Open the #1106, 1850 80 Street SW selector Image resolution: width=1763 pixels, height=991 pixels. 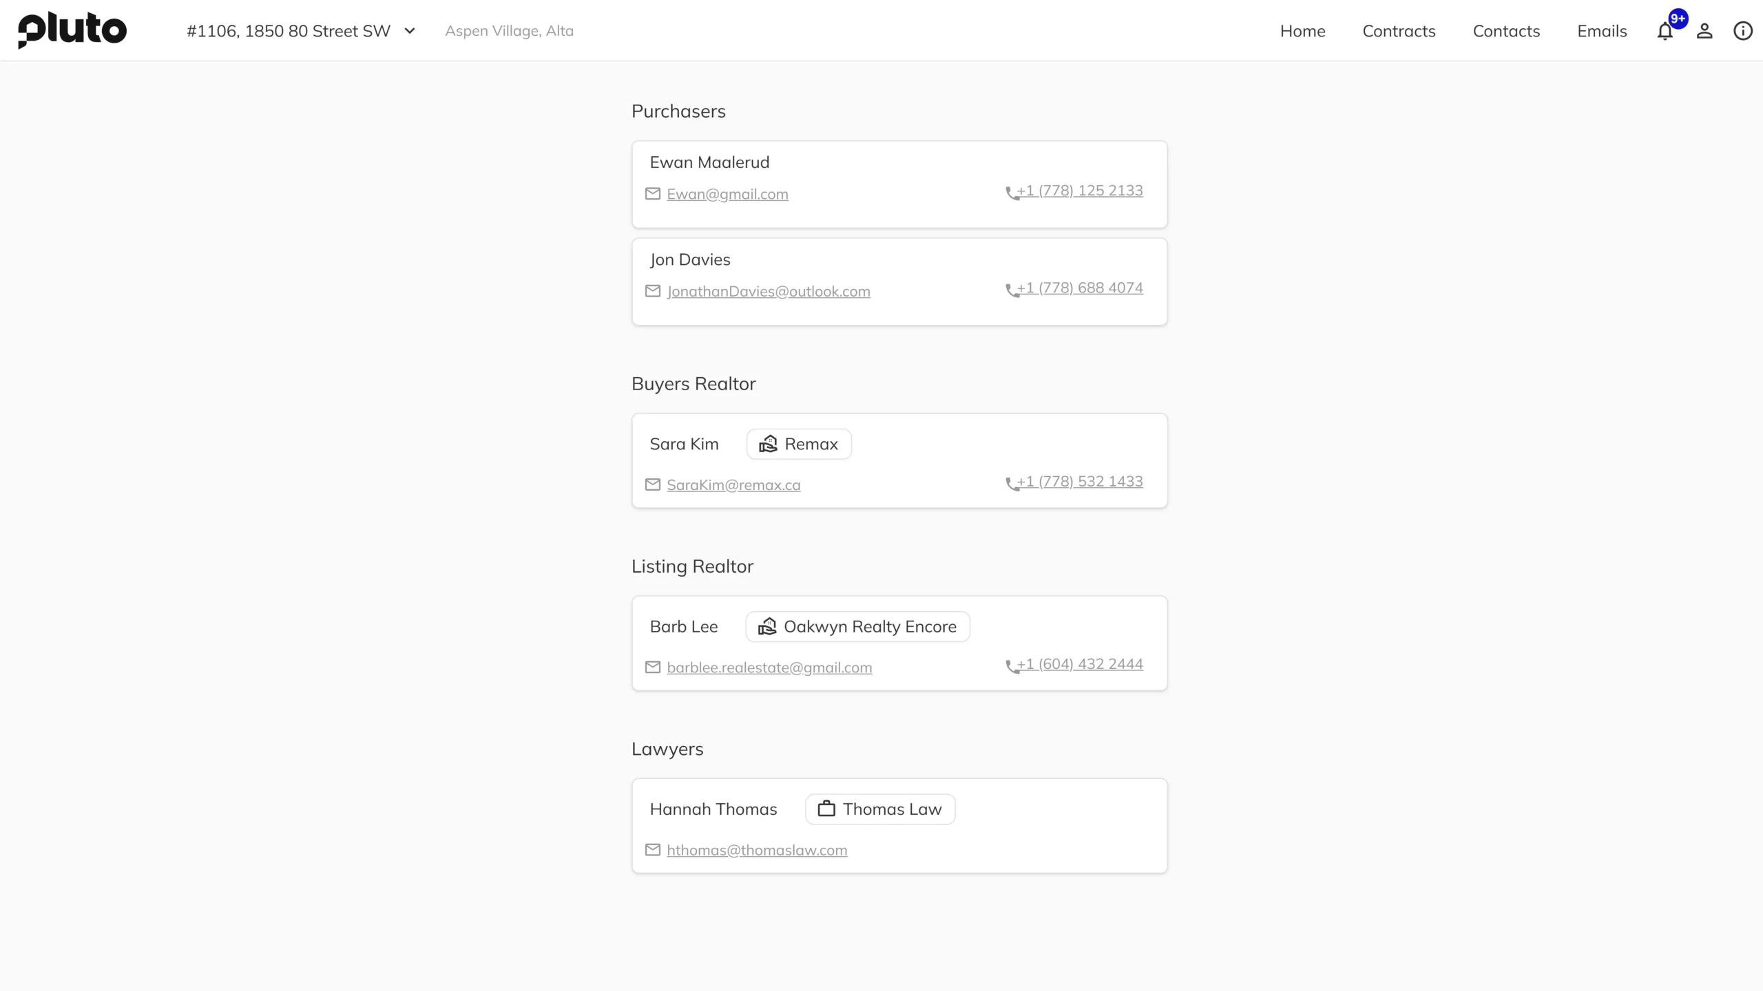click(301, 31)
